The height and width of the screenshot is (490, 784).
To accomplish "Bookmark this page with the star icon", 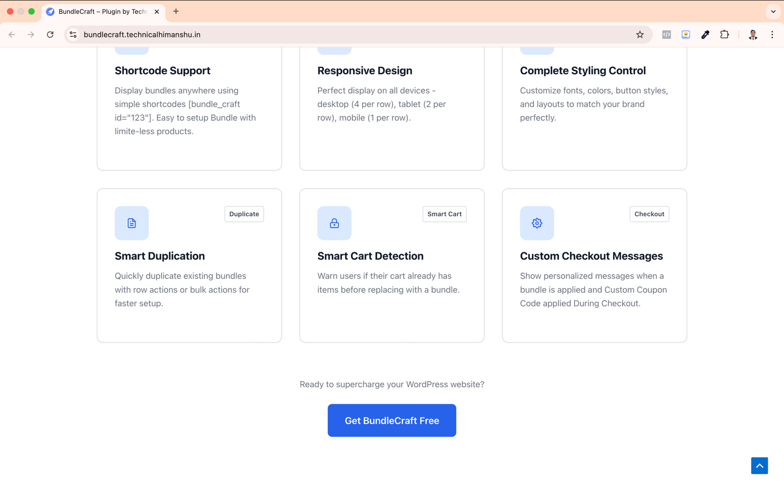I will [x=640, y=35].
